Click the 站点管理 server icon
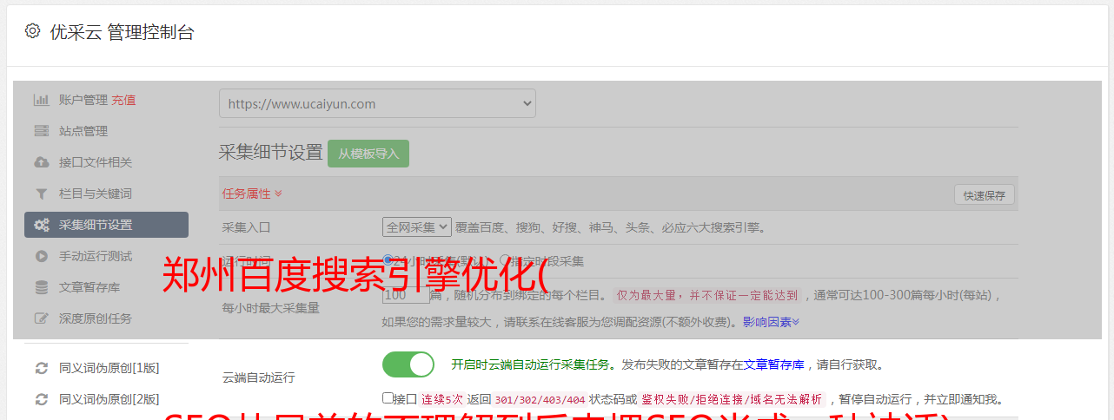The height and width of the screenshot is (420, 1114). point(41,131)
